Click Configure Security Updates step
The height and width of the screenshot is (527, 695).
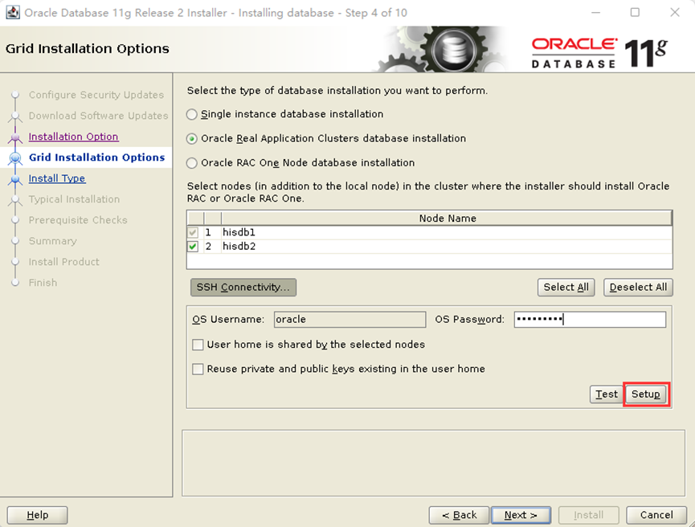coord(96,95)
